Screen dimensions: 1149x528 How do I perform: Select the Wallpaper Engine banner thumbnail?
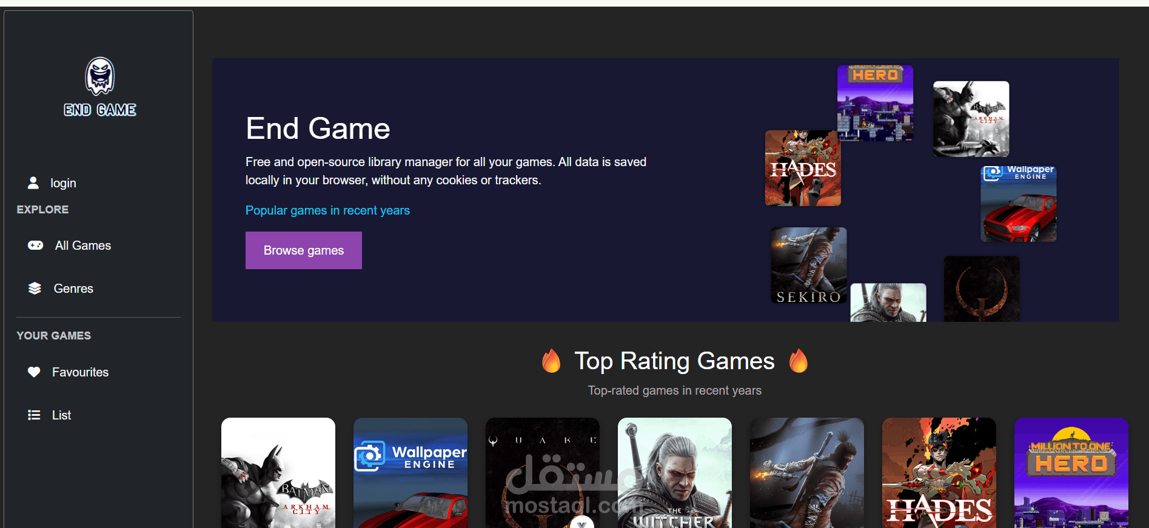tap(1019, 204)
